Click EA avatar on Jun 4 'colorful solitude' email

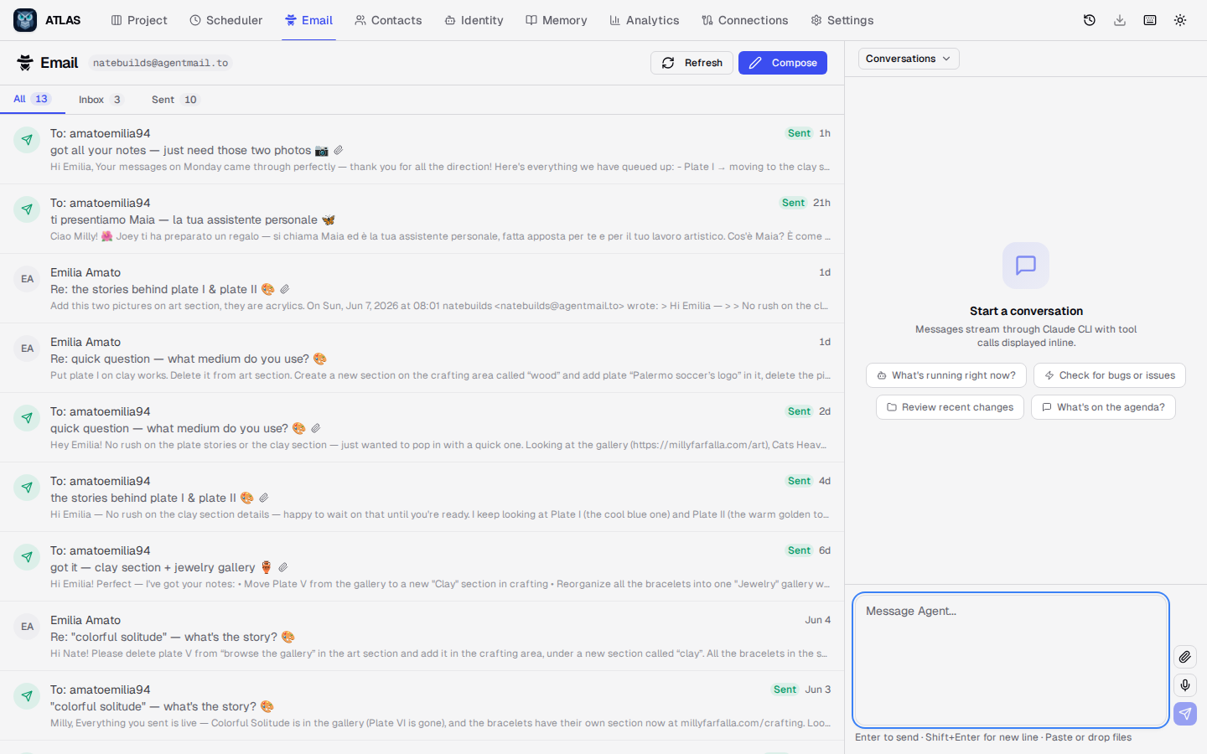point(27,627)
